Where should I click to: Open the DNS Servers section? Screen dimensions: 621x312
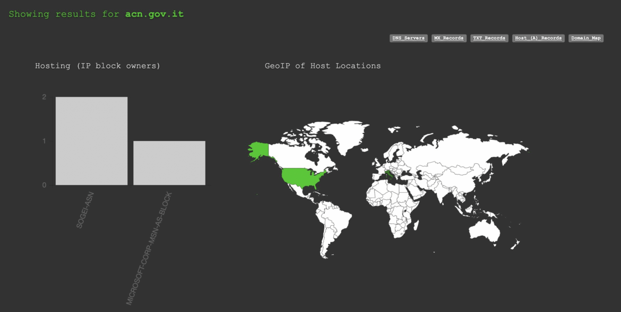[x=408, y=38]
